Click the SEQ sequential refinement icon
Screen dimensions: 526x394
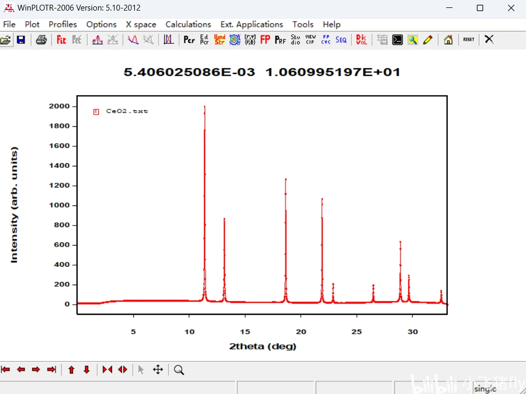[341, 40]
